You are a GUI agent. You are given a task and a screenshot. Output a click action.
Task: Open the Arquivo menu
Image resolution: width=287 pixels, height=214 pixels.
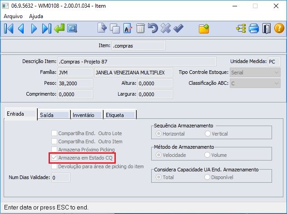click(13, 16)
